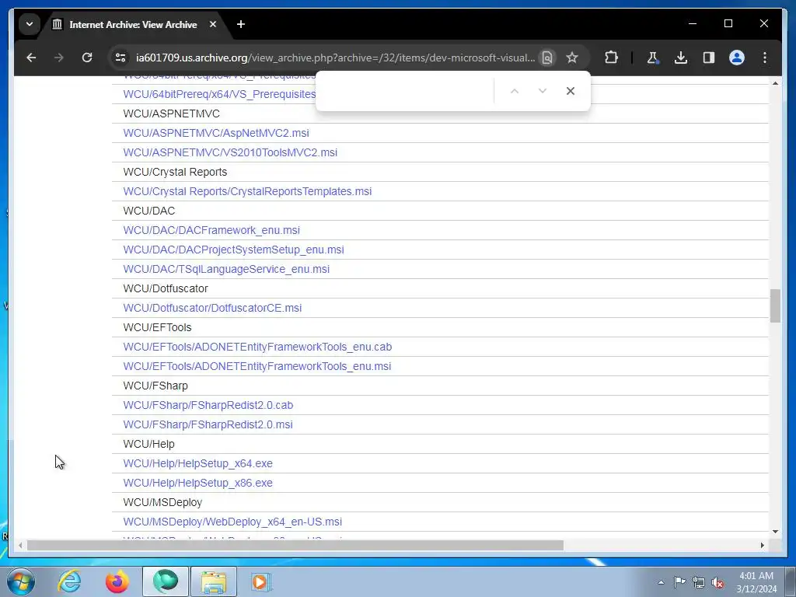
Task: Open the Downloads icon
Action: [681, 58]
